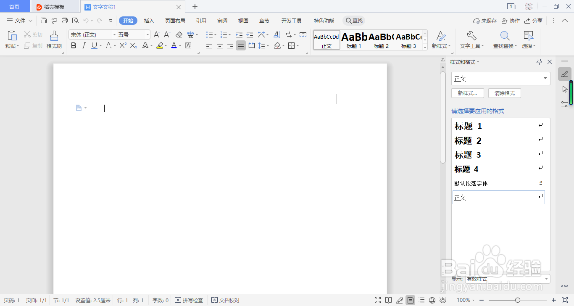Image resolution: width=574 pixels, height=306 pixels.
Task: Click the Print icon in quick toolbar
Action: coord(65,21)
